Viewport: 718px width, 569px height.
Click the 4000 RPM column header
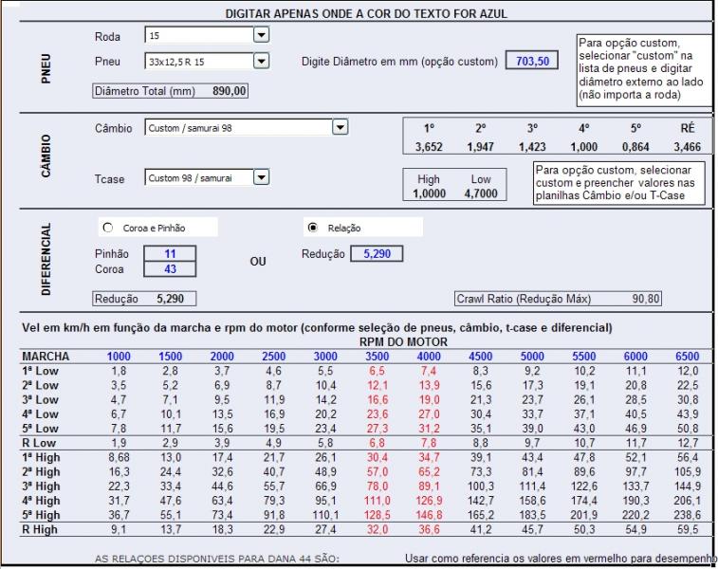click(429, 357)
